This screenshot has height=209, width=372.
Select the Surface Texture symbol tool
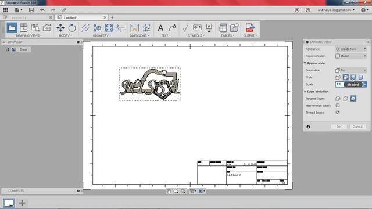[185, 28]
